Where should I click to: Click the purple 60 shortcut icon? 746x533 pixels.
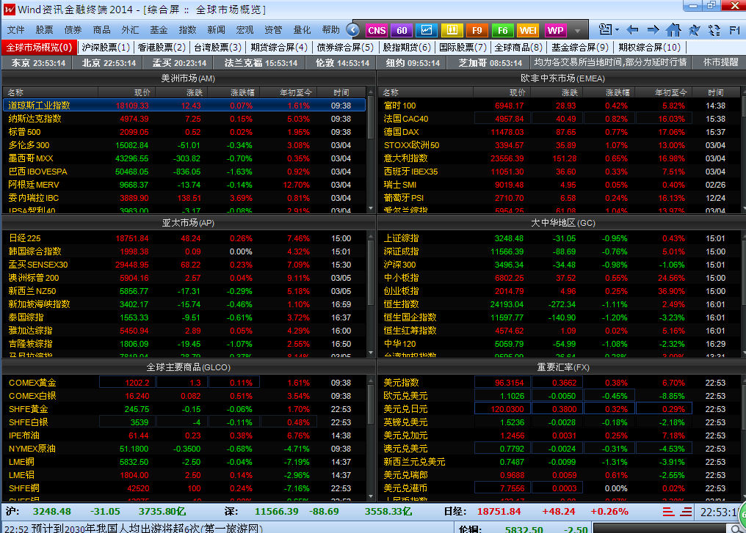(x=402, y=30)
